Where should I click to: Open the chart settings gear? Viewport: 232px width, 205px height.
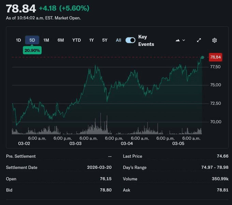[214, 40]
